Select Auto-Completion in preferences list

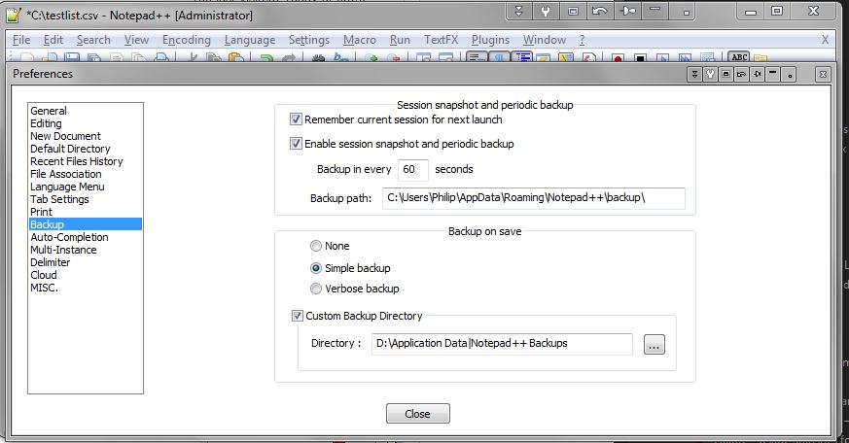[x=69, y=237]
